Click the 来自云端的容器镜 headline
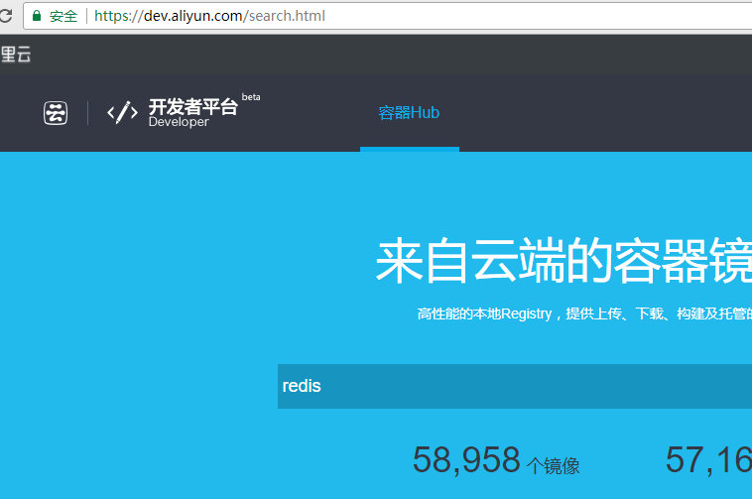The height and width of the screenshot is (499, 752). pos(563,262)
